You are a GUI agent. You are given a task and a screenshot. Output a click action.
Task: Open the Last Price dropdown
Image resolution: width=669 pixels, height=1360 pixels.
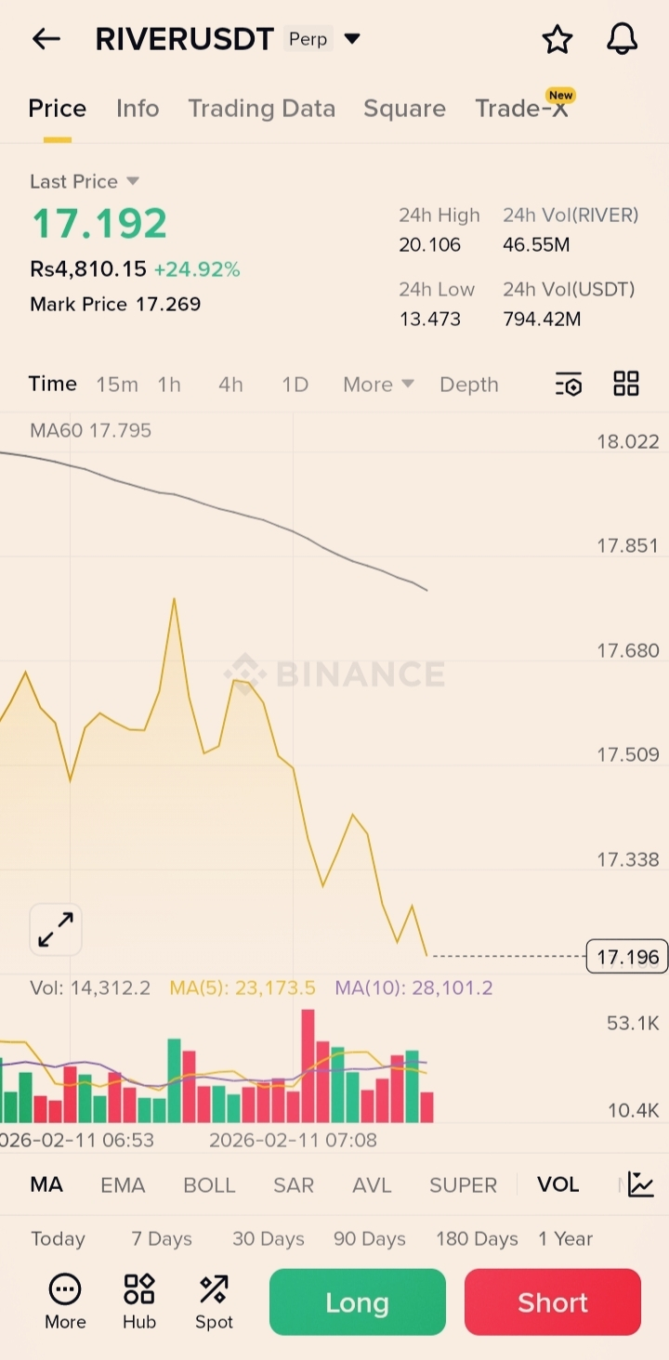[x=132, y=181]
